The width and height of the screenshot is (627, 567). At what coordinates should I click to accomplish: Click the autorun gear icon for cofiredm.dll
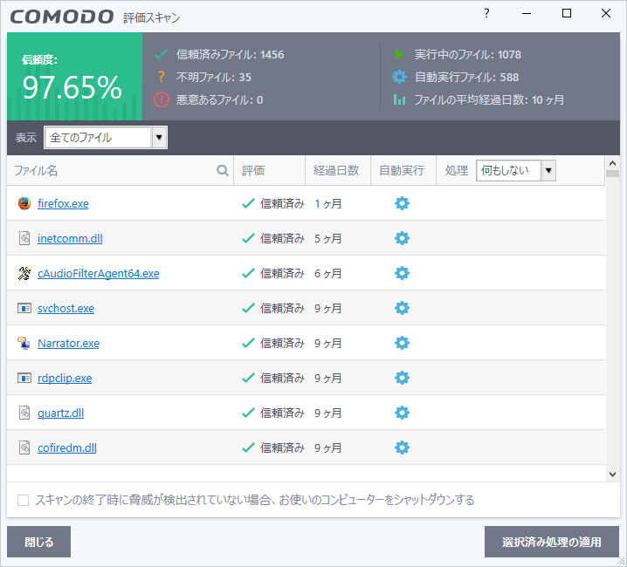402,447
